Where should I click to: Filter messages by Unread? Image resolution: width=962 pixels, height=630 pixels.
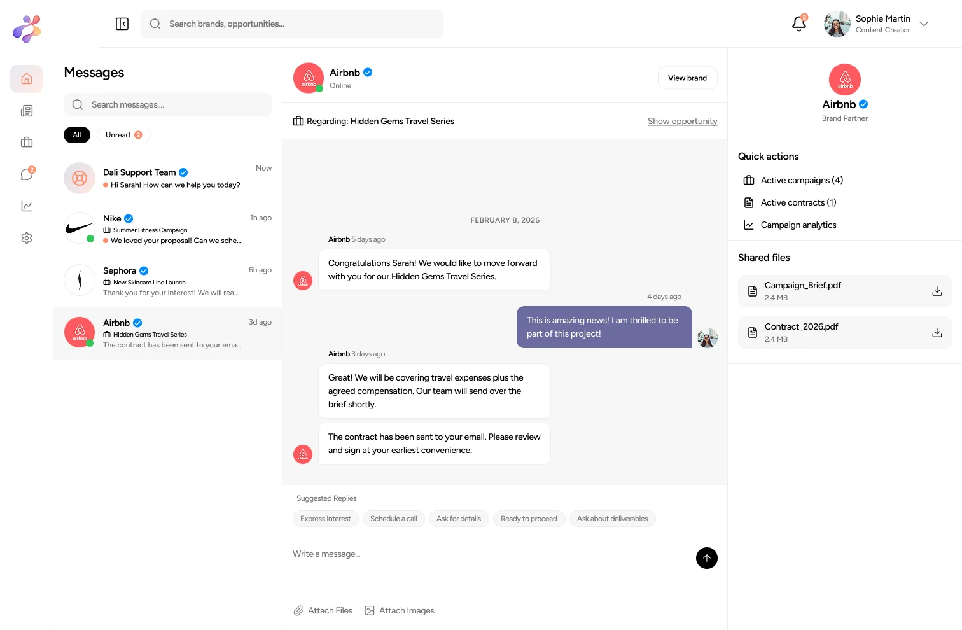coord(123,135)
